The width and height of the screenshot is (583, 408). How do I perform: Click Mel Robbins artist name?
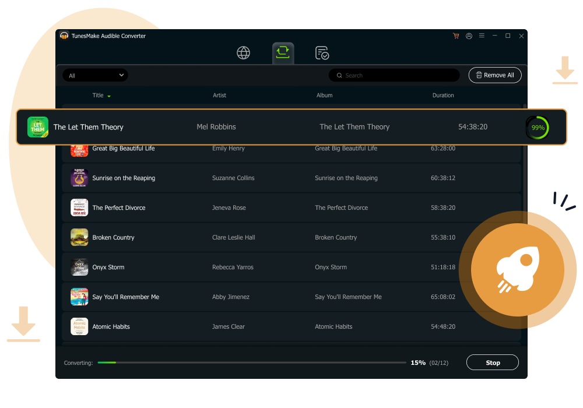click(x=216, y=127)
